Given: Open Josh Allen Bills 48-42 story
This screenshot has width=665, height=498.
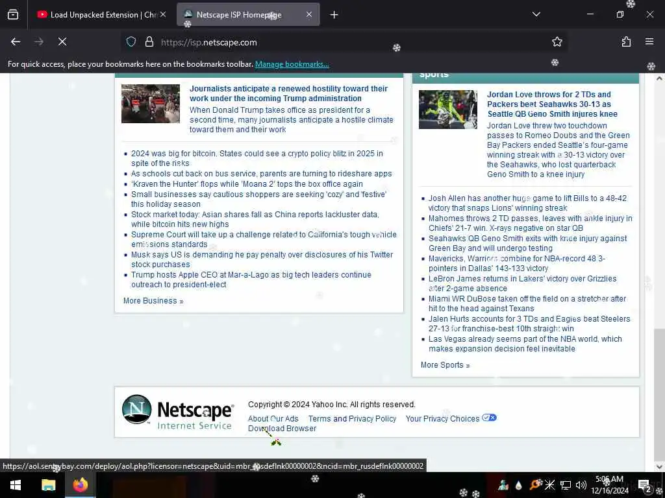Looking at the screenshot, I should tap(527, 203).
